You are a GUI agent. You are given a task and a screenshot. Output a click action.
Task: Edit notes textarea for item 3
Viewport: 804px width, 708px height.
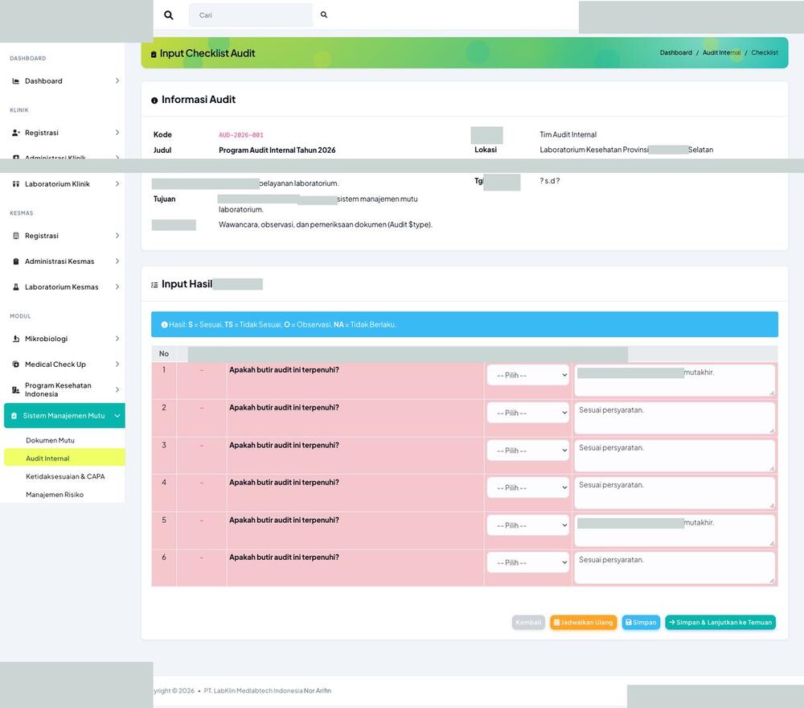click(675, 456)
